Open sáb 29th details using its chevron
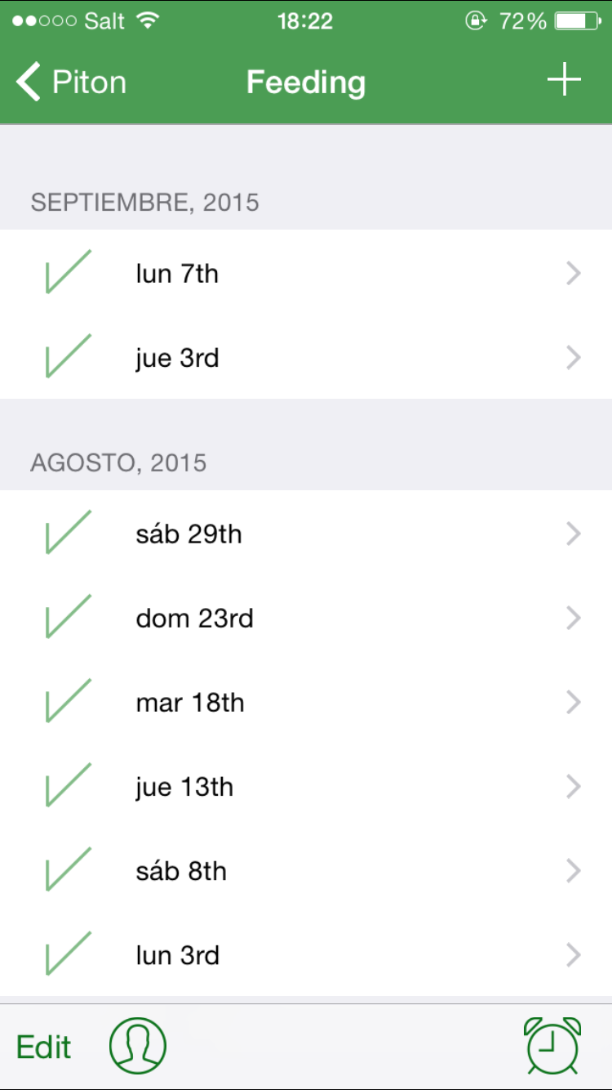Screen dimensions: 612x1090 573,534
